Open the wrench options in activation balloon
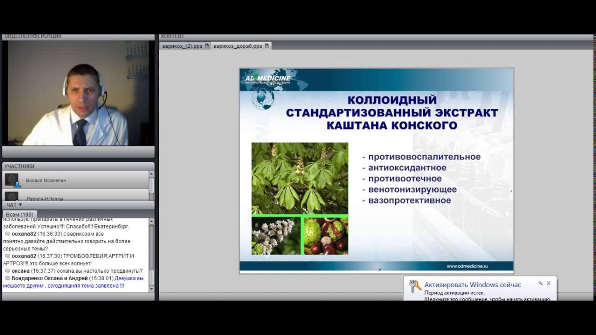 540,283
